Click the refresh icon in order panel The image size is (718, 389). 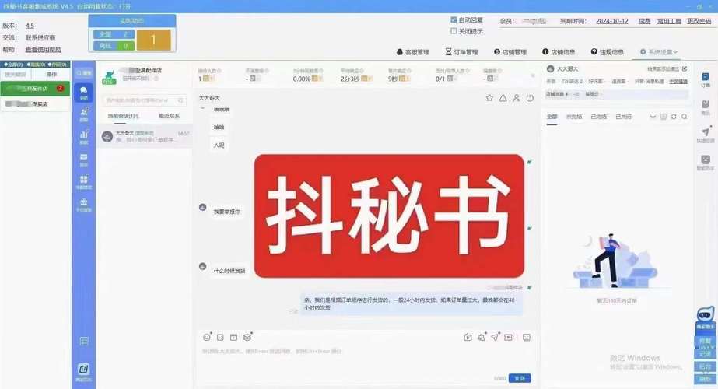674,117
